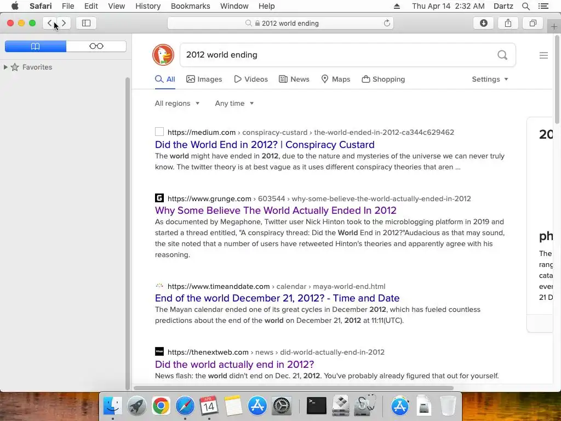Click the timeanddate.com result URL
Viewport: 561px width, 421px height.
(x=276, y=286)
